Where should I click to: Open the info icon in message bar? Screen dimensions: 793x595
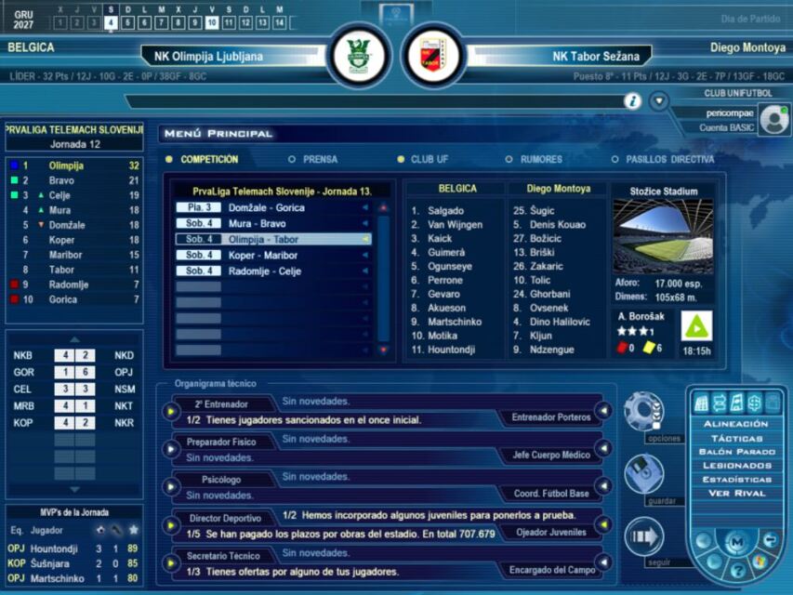point(633,101)
